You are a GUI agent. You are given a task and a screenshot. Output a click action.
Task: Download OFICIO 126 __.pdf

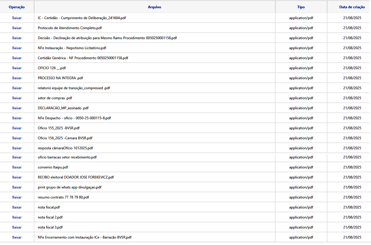pyautogui.click(x=17, y=68)
